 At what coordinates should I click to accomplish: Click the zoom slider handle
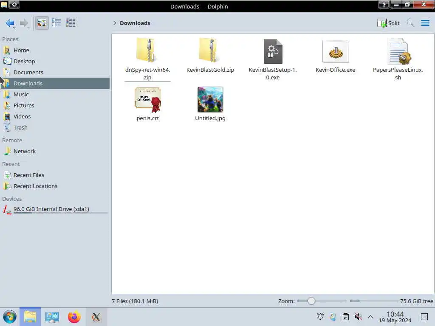click(311, 301)
